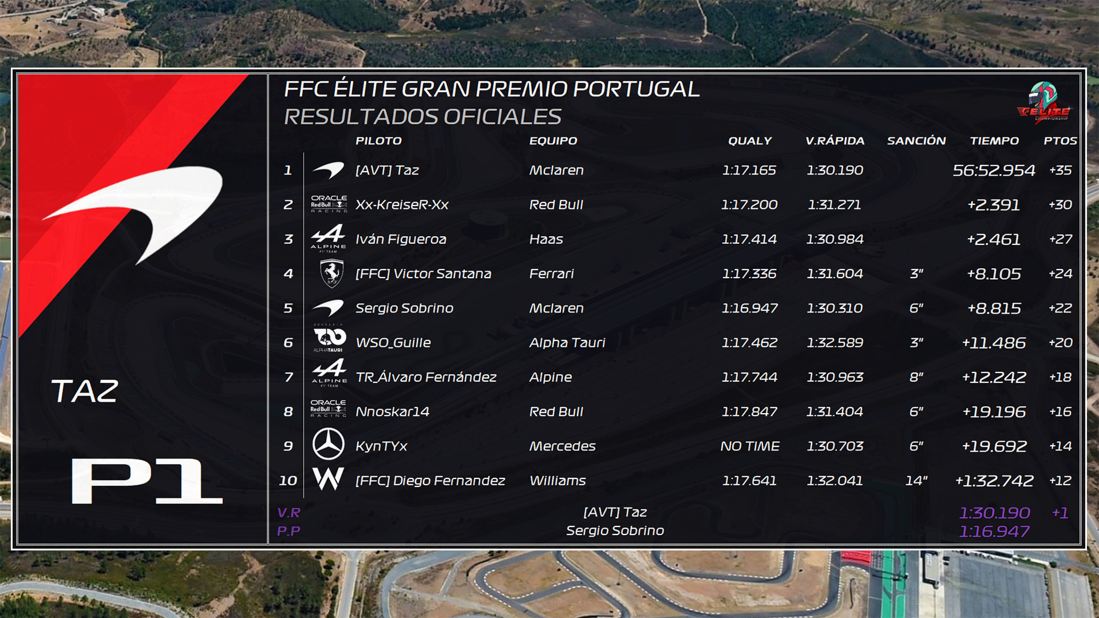
Task: Click the Elite Championship helmet logo
Action: pyautogui.click(x=1043, y=102)
